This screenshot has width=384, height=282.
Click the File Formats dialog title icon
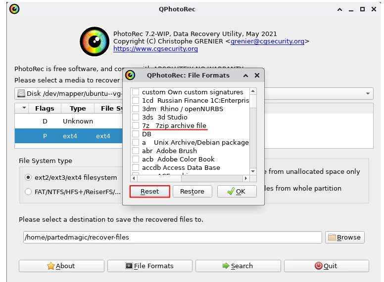pos(130,76)
